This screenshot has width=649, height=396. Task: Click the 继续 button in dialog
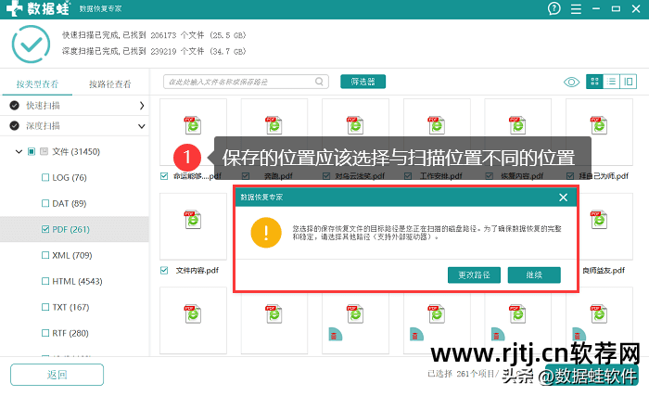tap(534, 275)
